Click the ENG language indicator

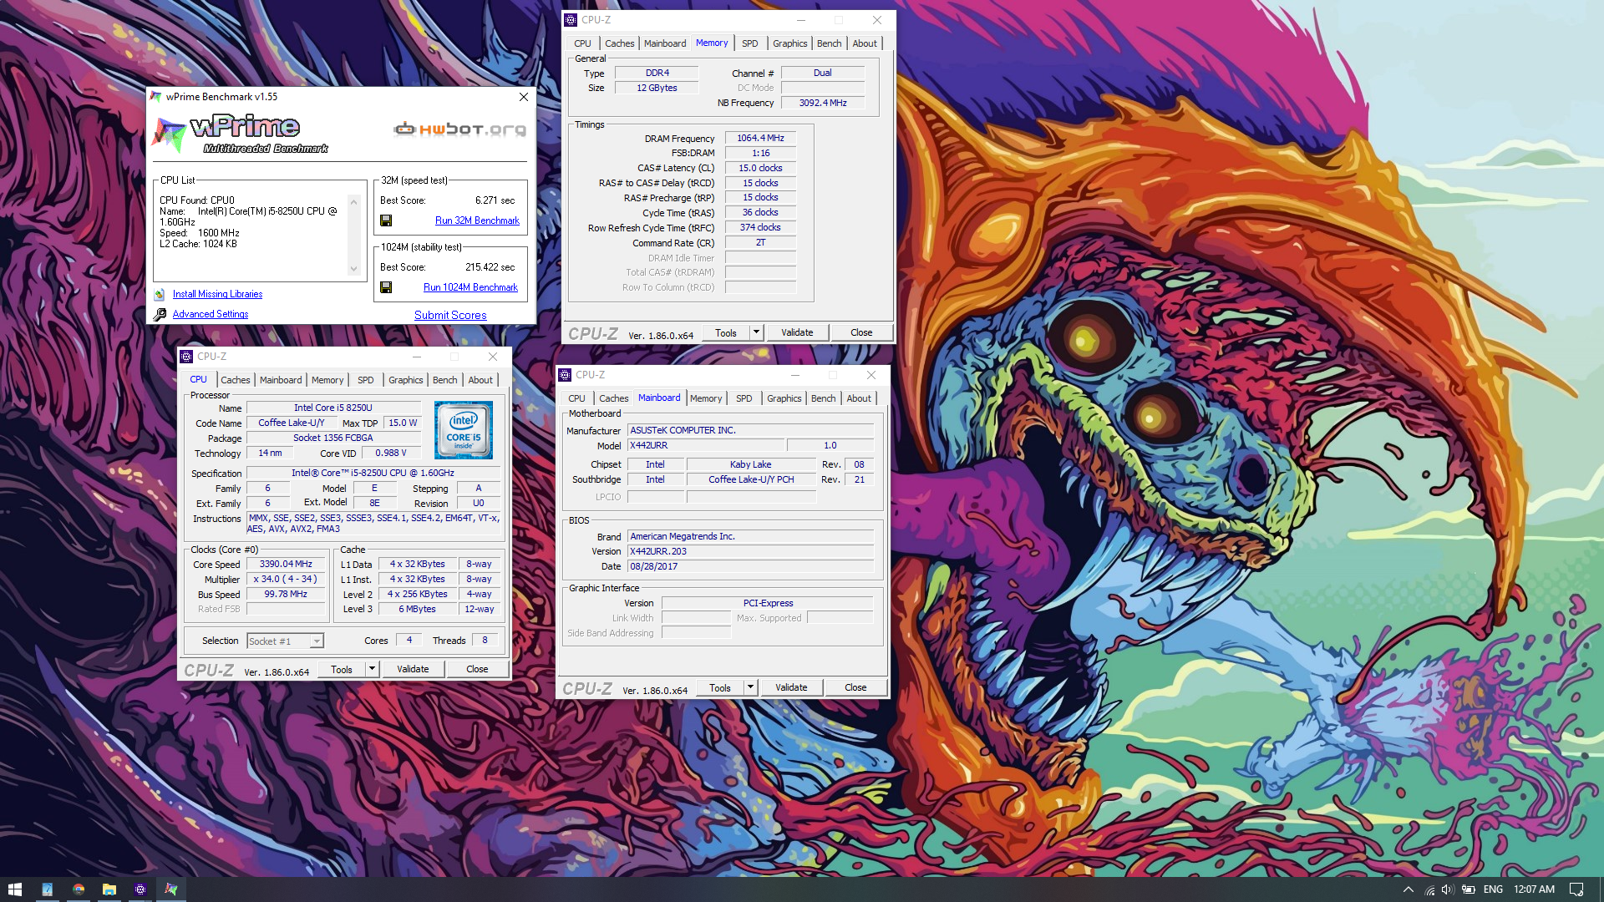[1493, 889]
